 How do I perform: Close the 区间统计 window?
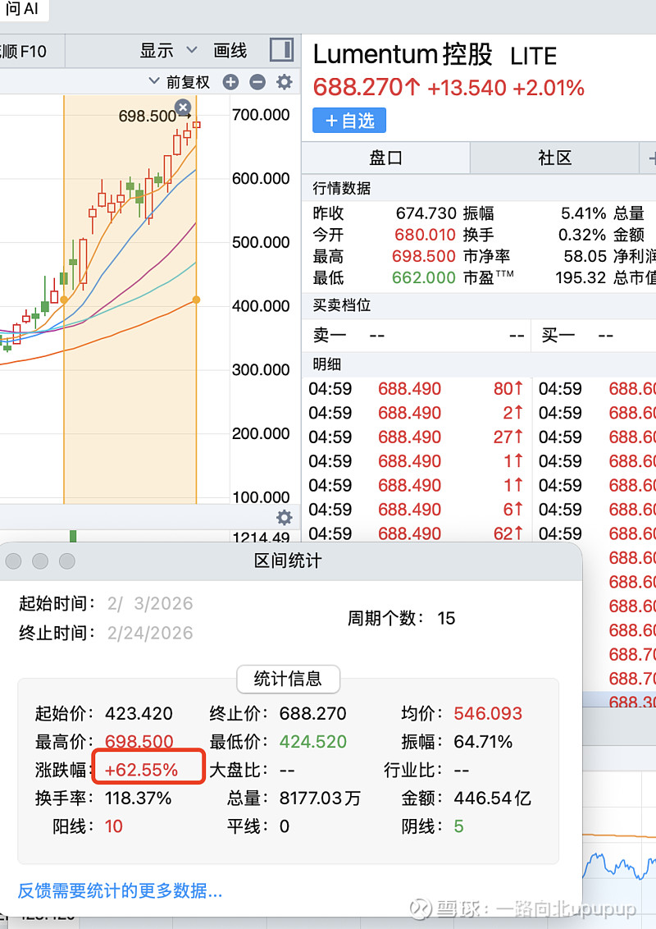point(13,561)
